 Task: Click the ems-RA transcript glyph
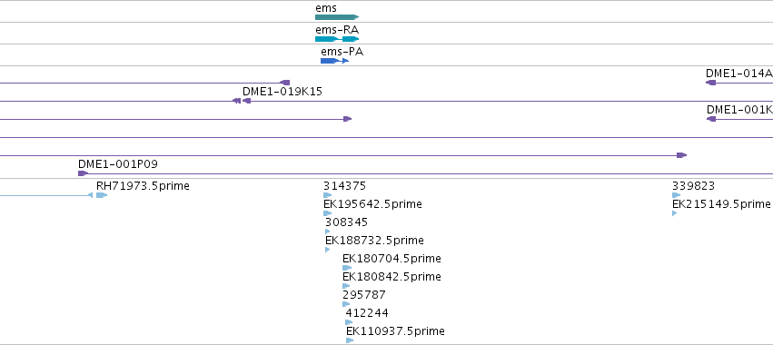337,39
